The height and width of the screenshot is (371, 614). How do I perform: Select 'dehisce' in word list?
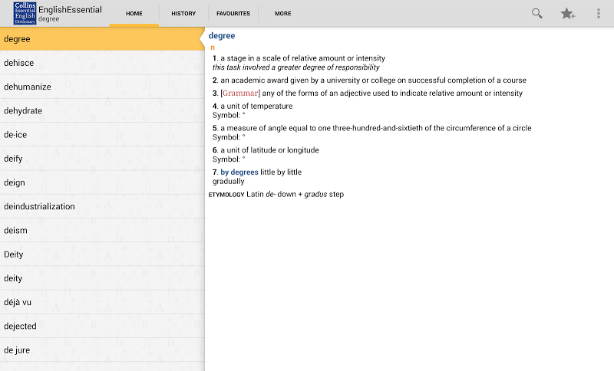102,63
